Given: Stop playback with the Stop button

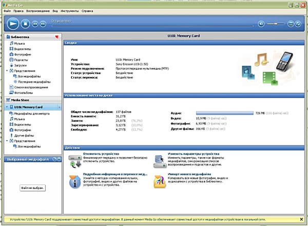Looking at the screenshot, I should (x=25, y=24).
